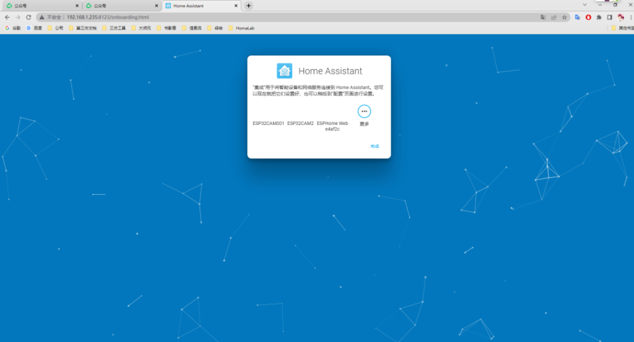Restore down the browser window
The height and width of the screenshot is (342, 634).
tap(615, 5)
